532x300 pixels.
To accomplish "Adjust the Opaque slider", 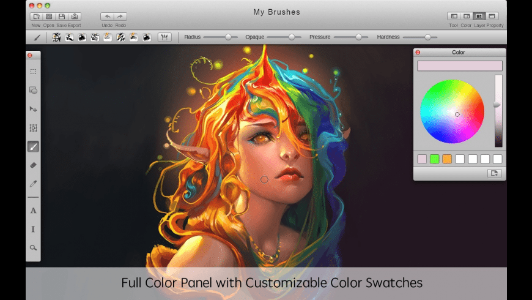I will coord(284,37).
